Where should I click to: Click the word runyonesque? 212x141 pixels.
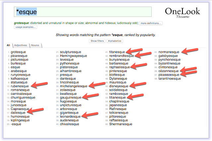pos(21,75)
